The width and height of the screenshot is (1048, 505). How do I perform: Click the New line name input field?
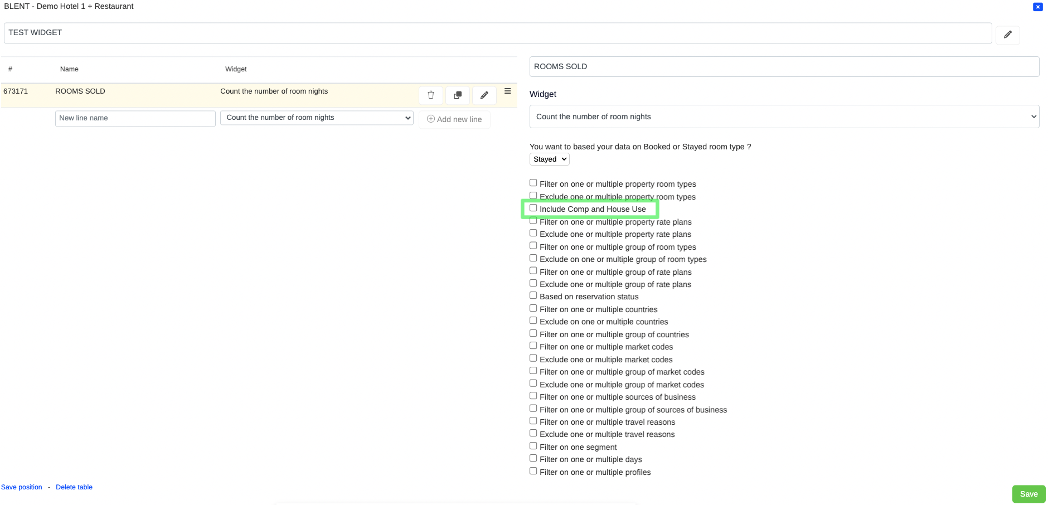(x=135, y=118)
